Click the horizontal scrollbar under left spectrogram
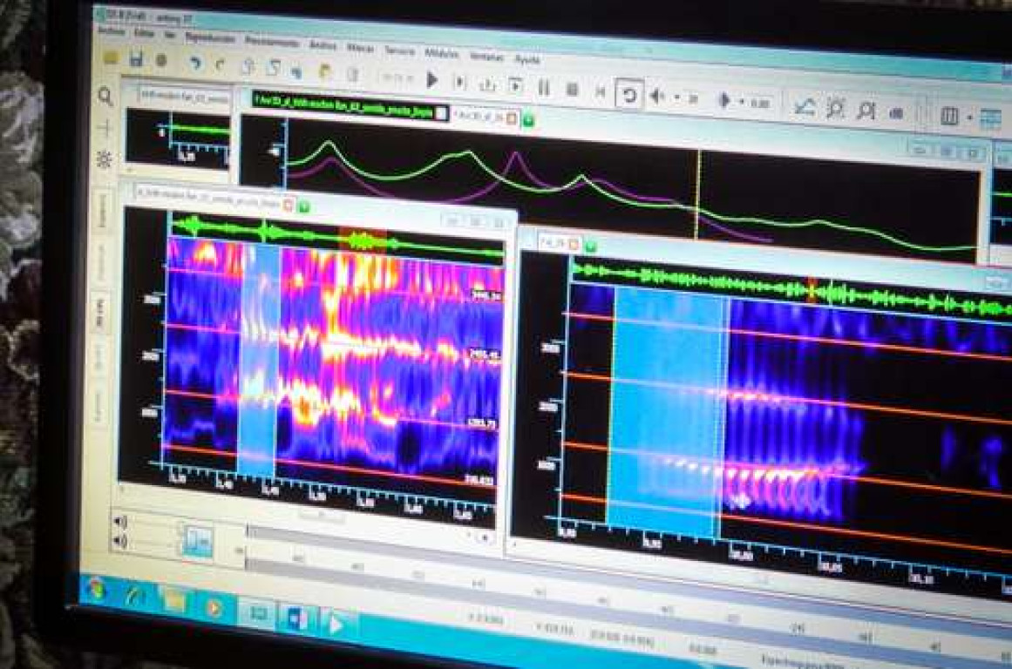Image resolution: width=1012 pixels, height=669 pixels. click(321, 516)
